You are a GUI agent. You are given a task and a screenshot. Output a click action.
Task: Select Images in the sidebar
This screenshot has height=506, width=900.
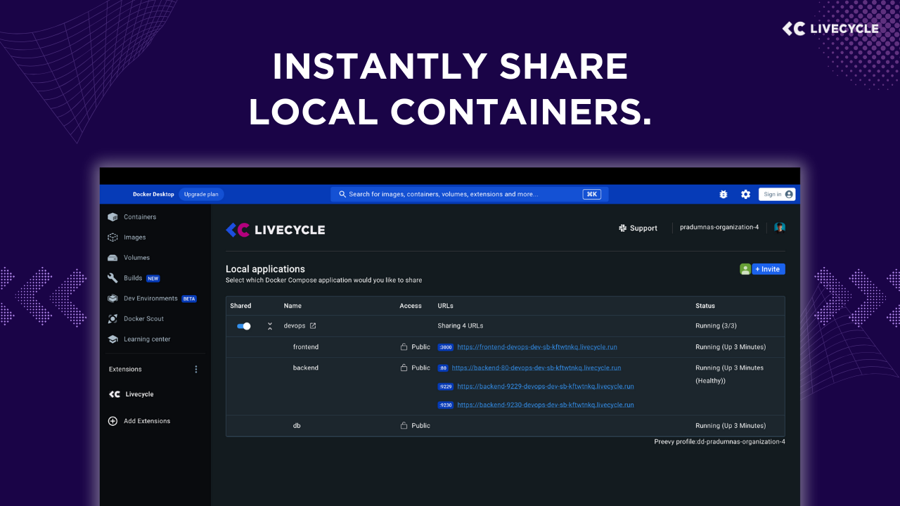click(135, 238)
